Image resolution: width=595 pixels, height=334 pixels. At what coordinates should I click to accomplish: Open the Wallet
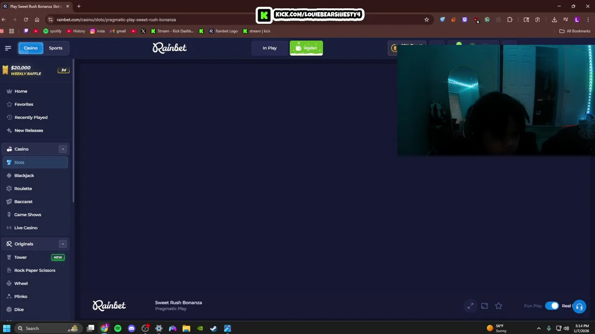[306, 48]
